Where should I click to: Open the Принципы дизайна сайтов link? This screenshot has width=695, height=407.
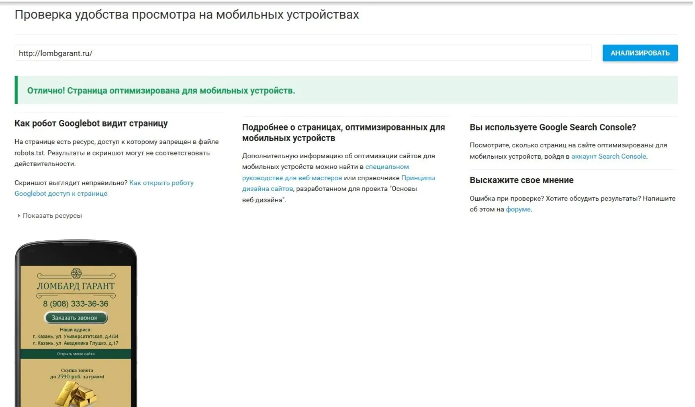pos(338,183)
